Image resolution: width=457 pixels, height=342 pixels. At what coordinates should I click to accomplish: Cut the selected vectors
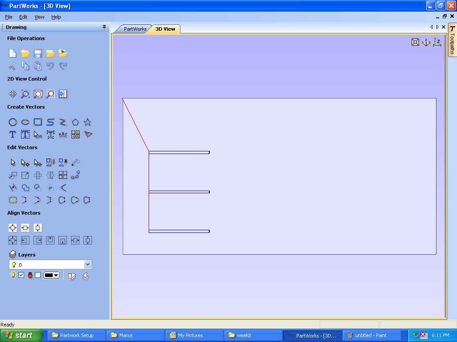click(12, 66)
